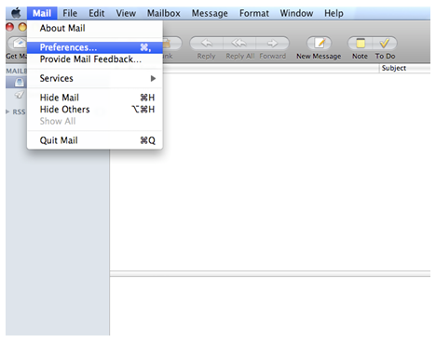436x342 pixels.
Task: Choose Quit Mail
Action: tap(95, 140)
